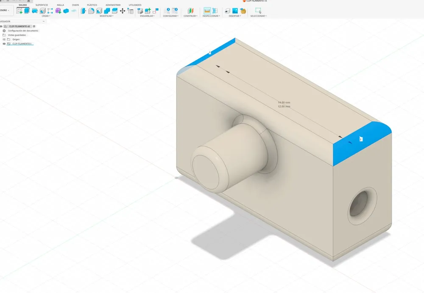
Task: Select the Insert Derive tool
Action: point(227,11)
